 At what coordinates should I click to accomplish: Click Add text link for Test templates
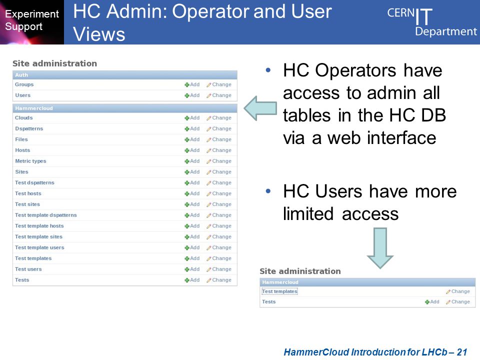point(194,258)
